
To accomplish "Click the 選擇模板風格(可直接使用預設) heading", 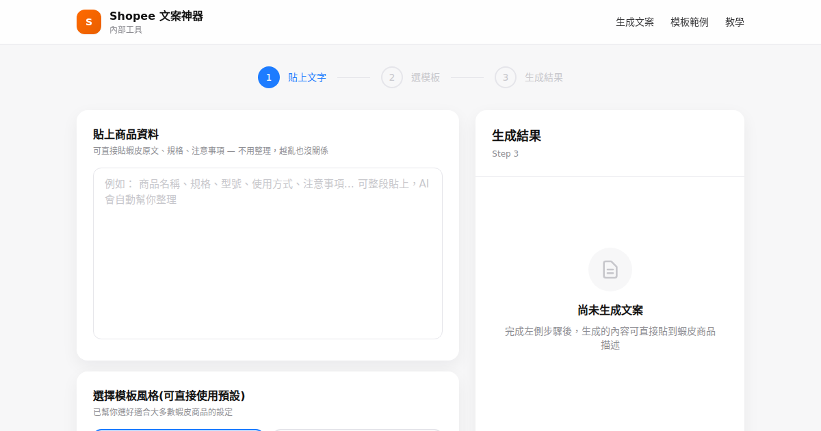I will (169, 395).
